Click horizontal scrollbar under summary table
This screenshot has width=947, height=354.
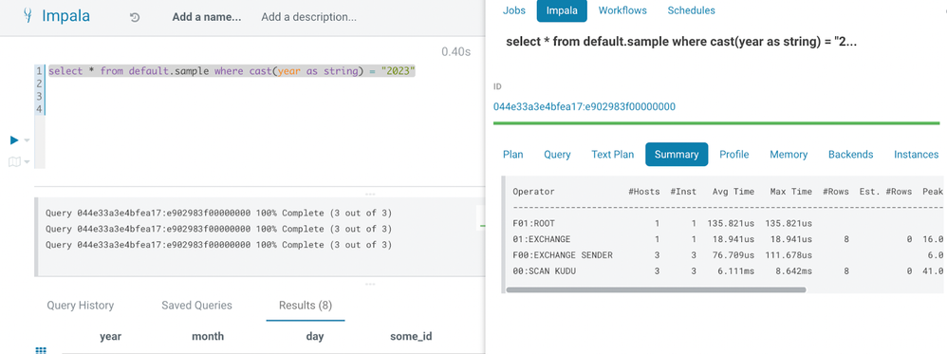point(656,289)
